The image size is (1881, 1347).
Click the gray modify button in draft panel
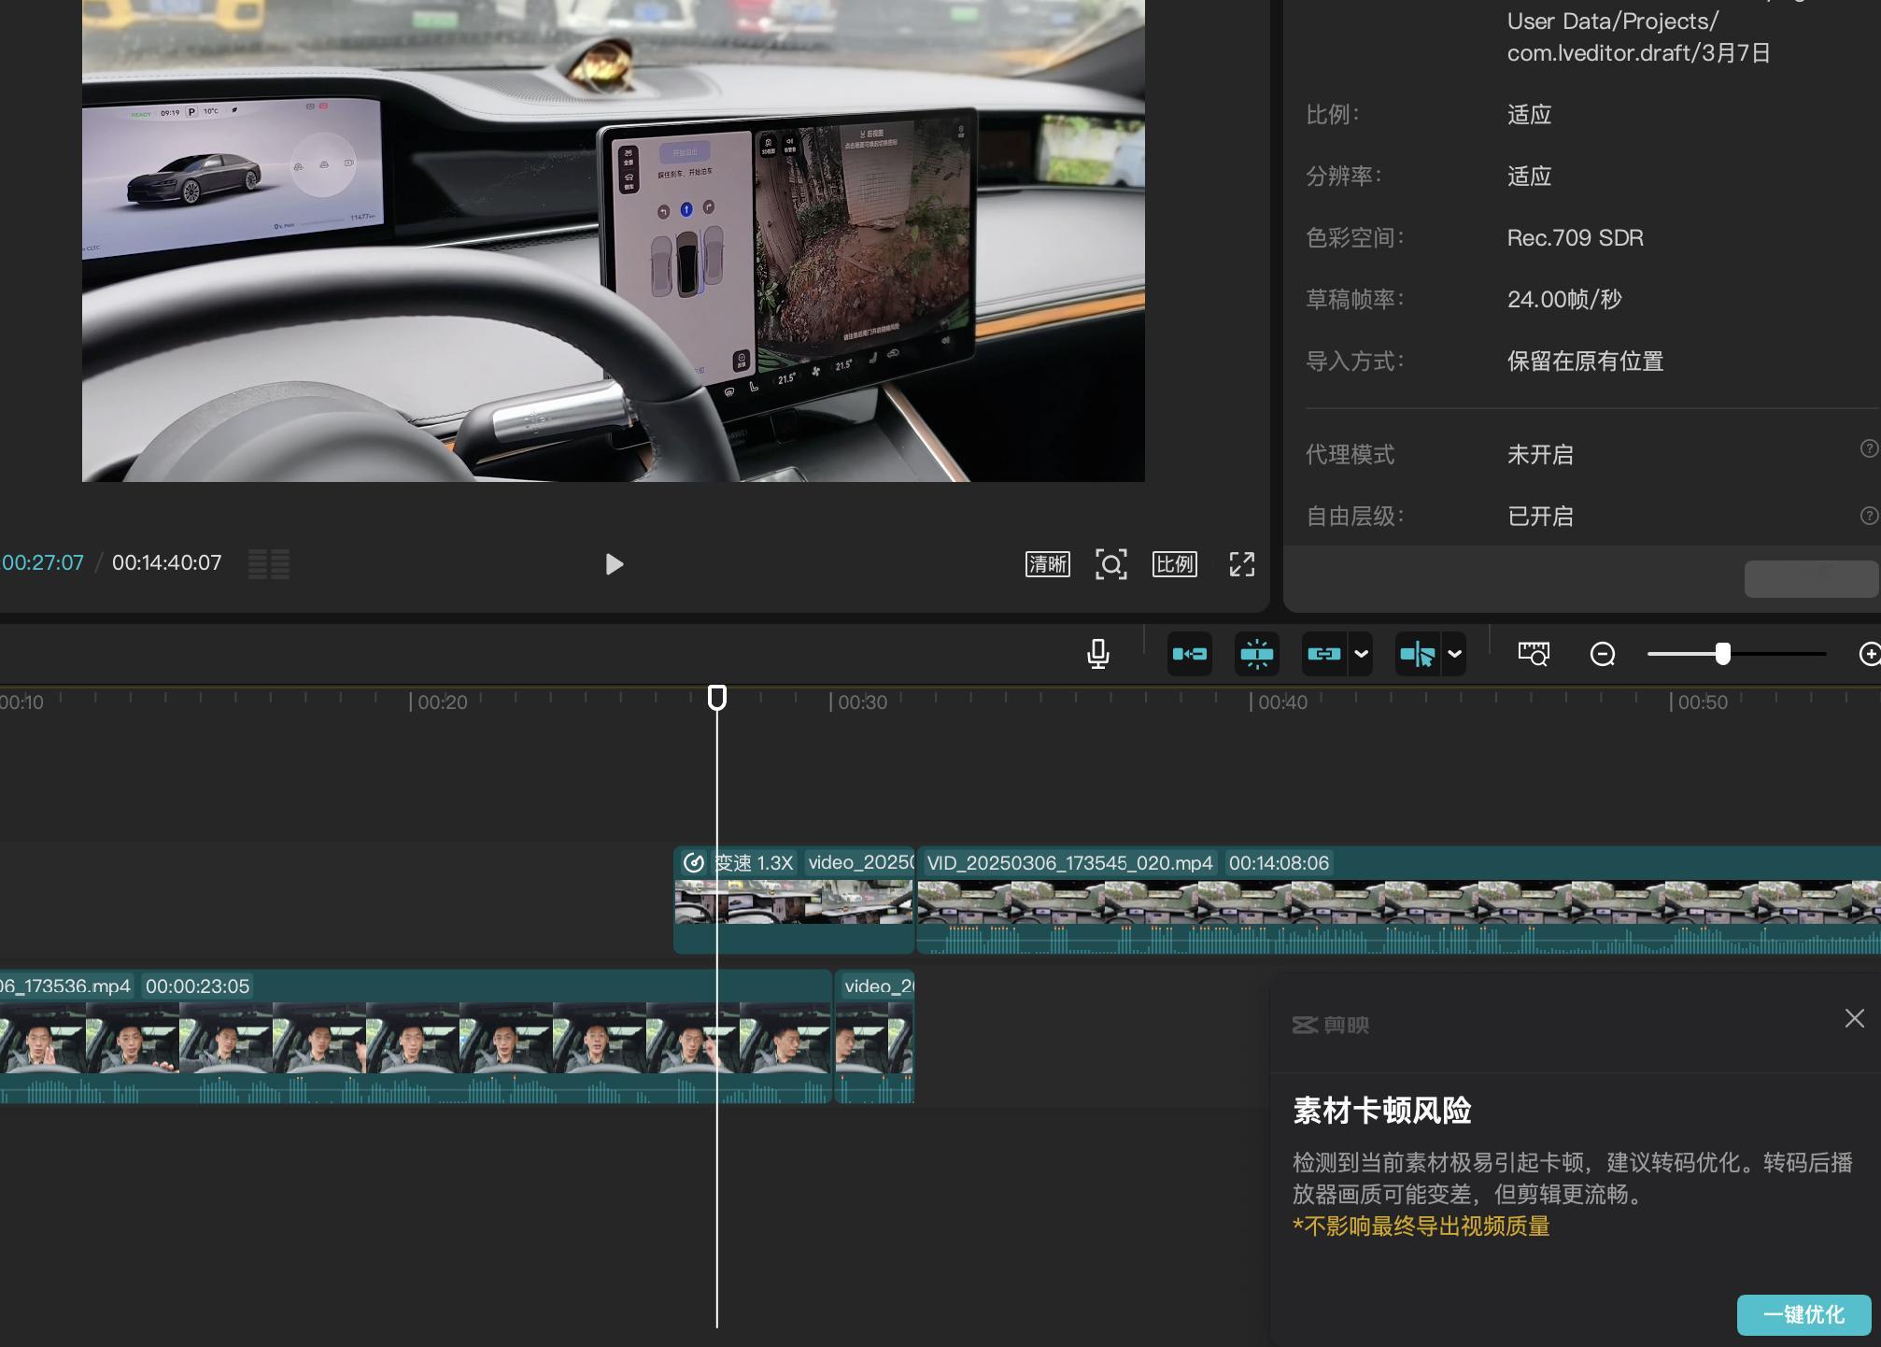point(1812,579)
